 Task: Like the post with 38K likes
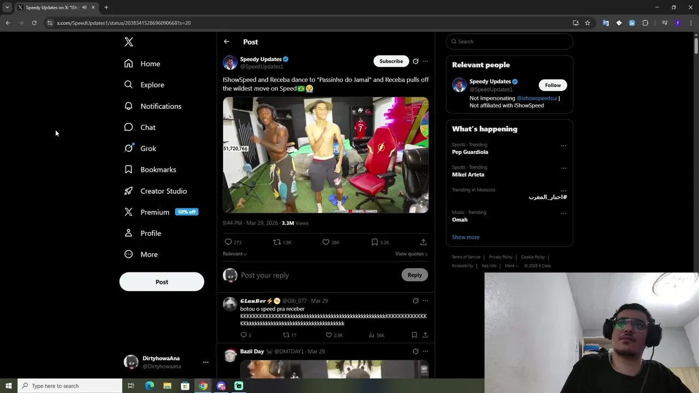point(330,242)
